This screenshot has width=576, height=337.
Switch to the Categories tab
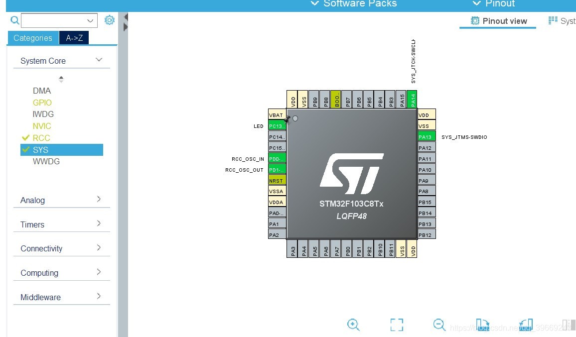[33, 38]
